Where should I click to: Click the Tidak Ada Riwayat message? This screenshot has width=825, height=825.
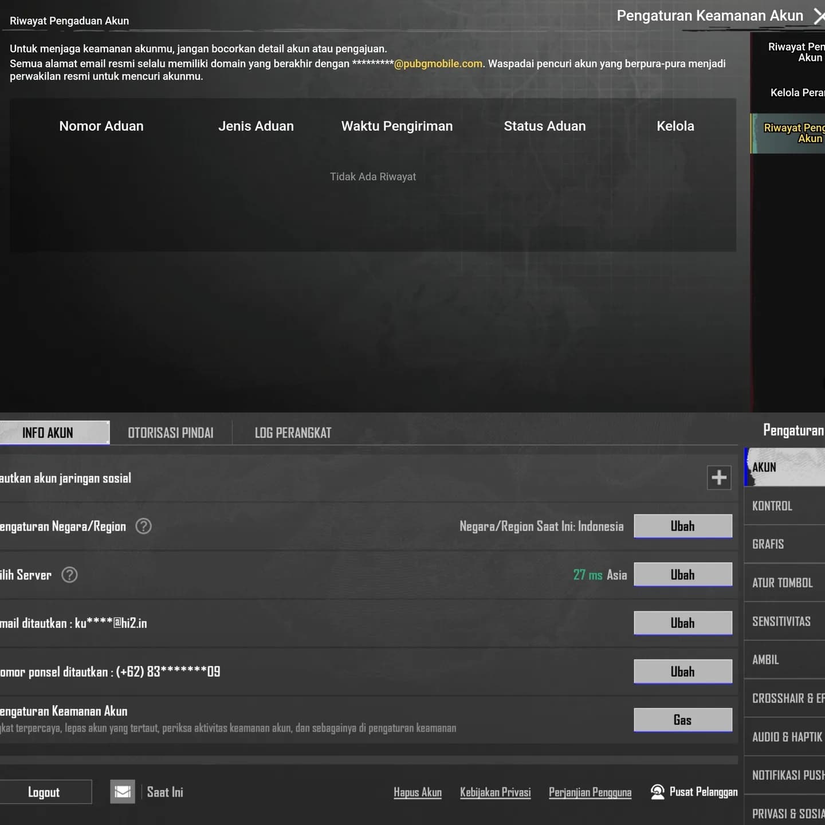(x=373, y=176)
